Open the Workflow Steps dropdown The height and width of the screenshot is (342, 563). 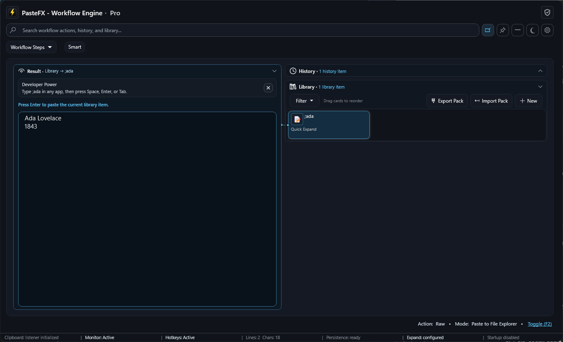tap(31, 47)
